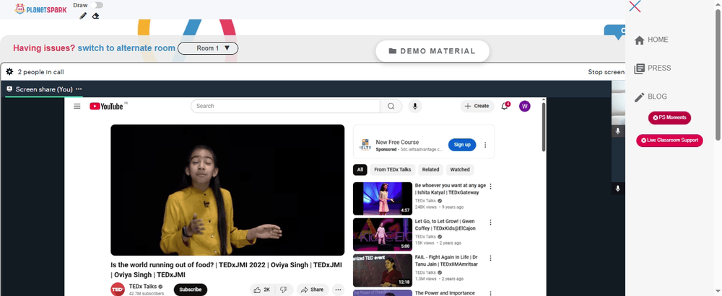Click lower participant microphone icon
Viewport: 722px width, 296px height.
618,189
